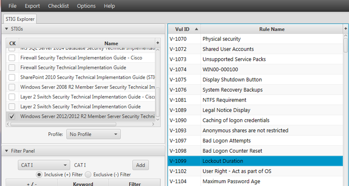349x186 pixels.
Task: Click the STIG list right scroll arrow
Action: click(x=153, y=124)
